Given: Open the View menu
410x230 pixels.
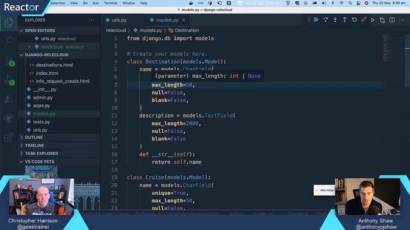Looking at the screenshot, I should click(x=74, y=3).
